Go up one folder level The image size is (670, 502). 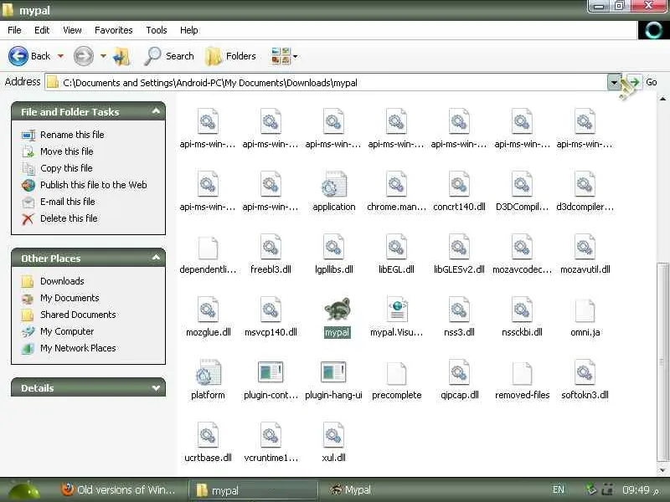click(121, 56)
